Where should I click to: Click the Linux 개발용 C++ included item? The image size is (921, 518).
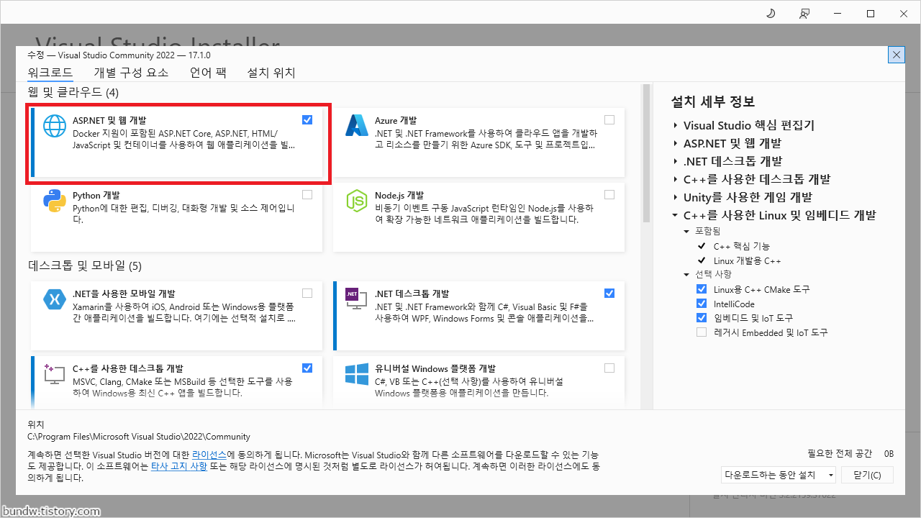(x=747, y=260)
